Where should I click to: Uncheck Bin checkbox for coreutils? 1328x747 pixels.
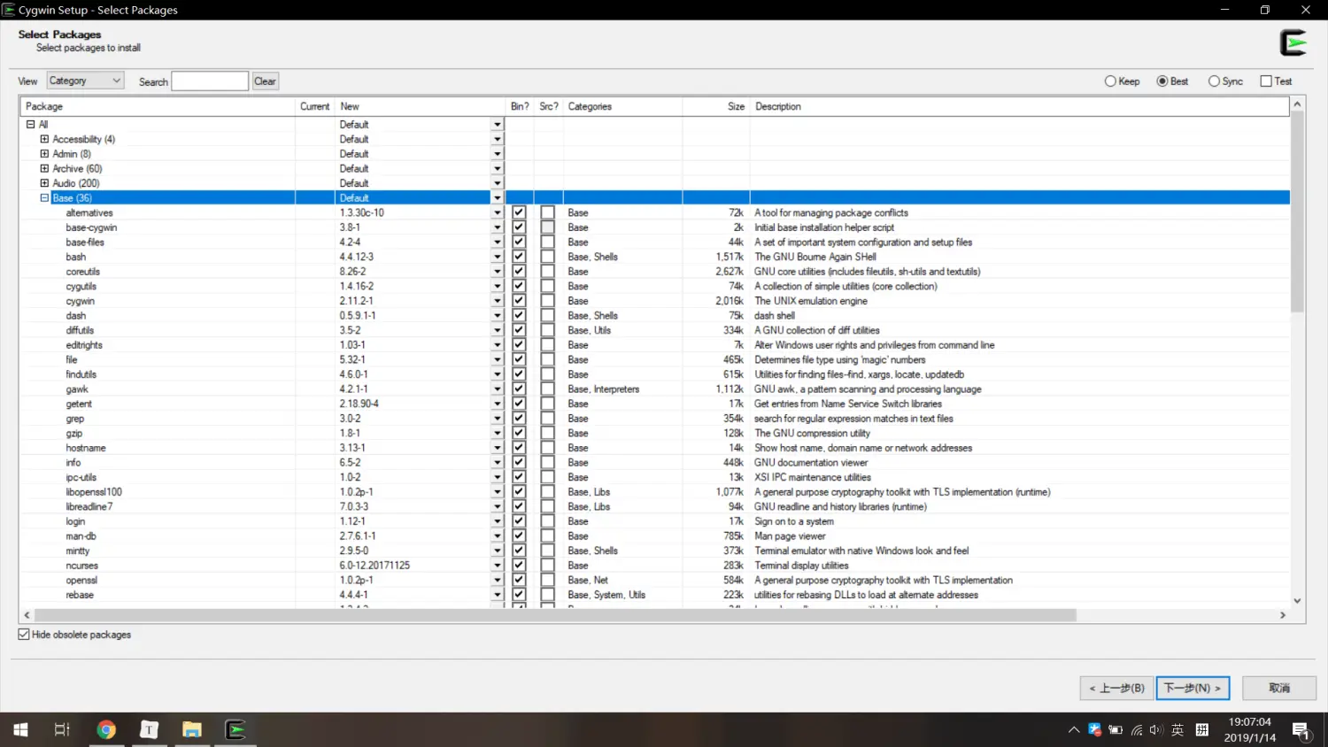point(519,272)
